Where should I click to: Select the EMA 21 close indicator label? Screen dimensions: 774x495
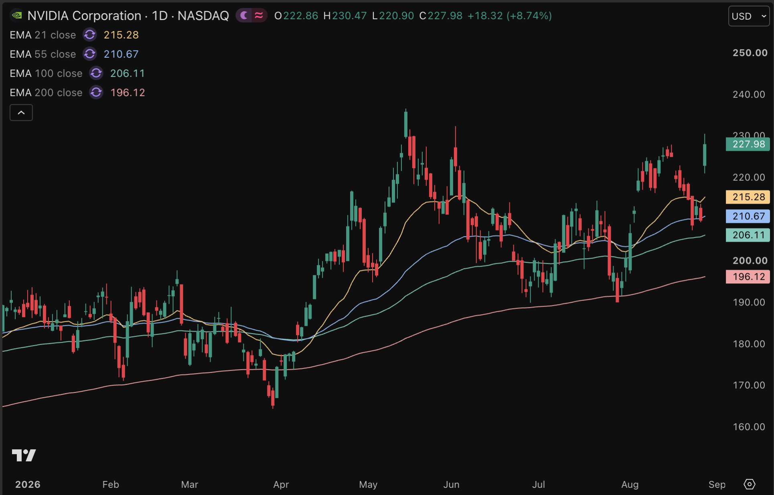pyautogui.click(x=43, y=35)
